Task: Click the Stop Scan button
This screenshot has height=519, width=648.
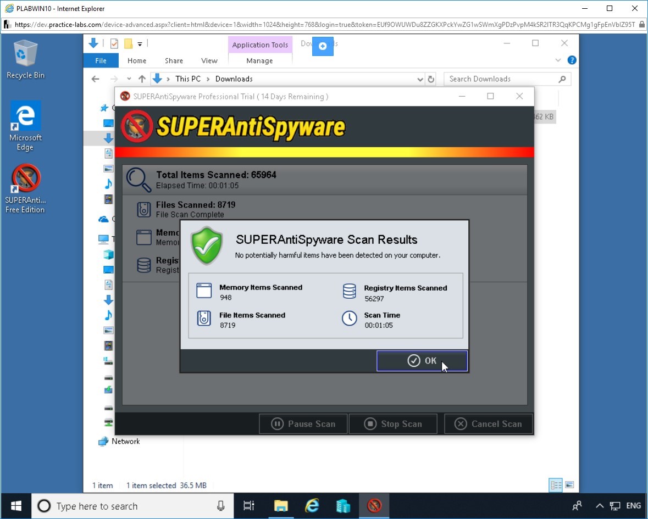Action: [393, 424]
